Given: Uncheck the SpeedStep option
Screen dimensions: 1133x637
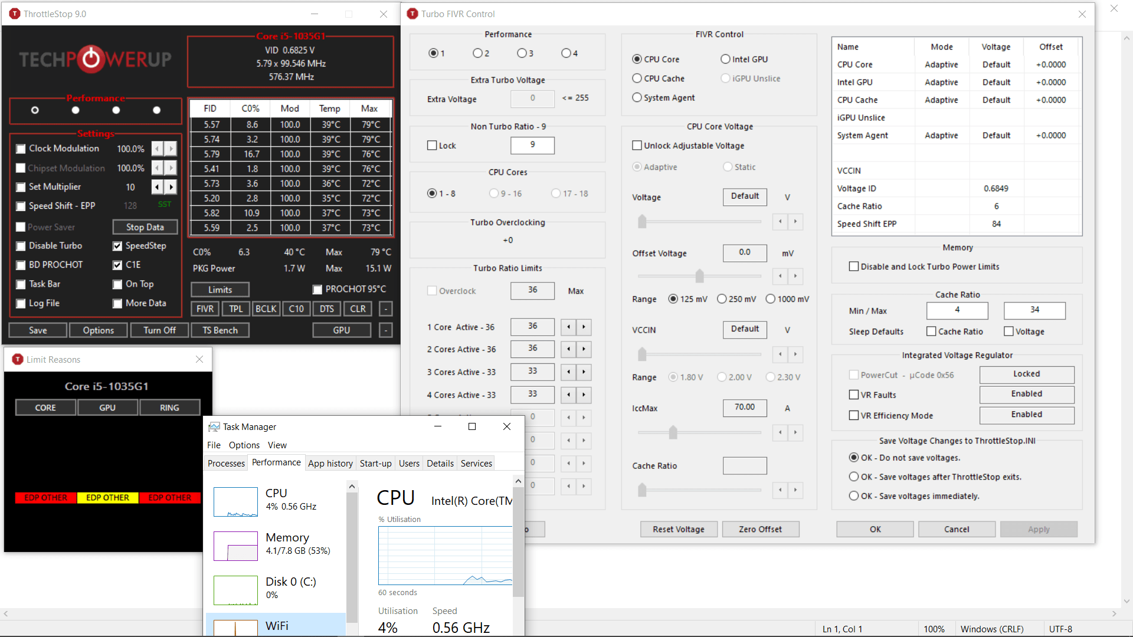Looking at the screenshot, I should [117, 246].
